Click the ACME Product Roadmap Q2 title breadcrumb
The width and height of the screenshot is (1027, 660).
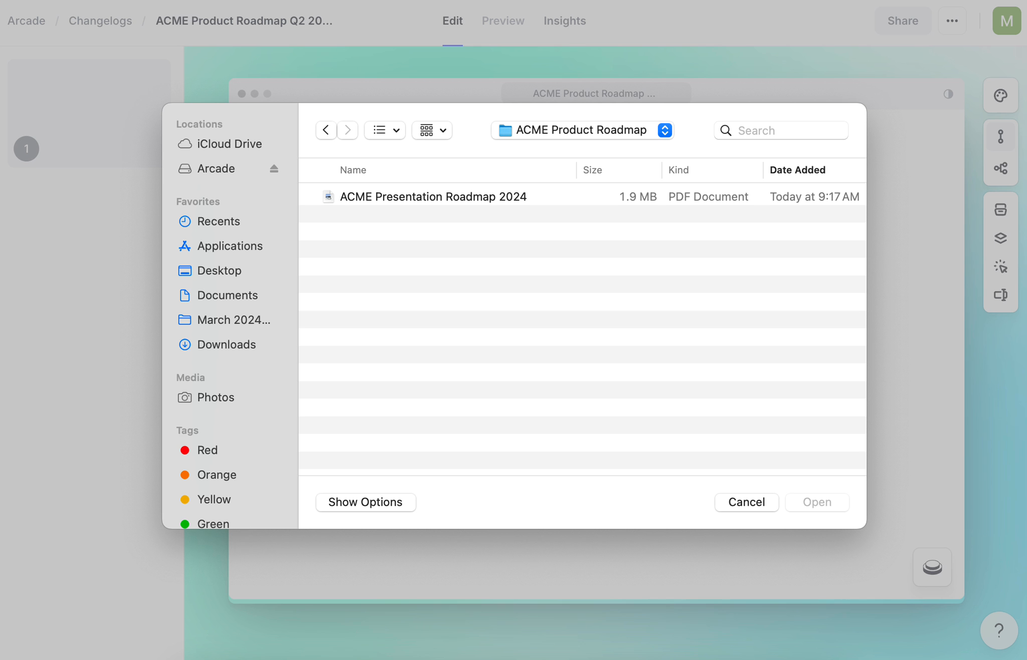coord(244,21)
